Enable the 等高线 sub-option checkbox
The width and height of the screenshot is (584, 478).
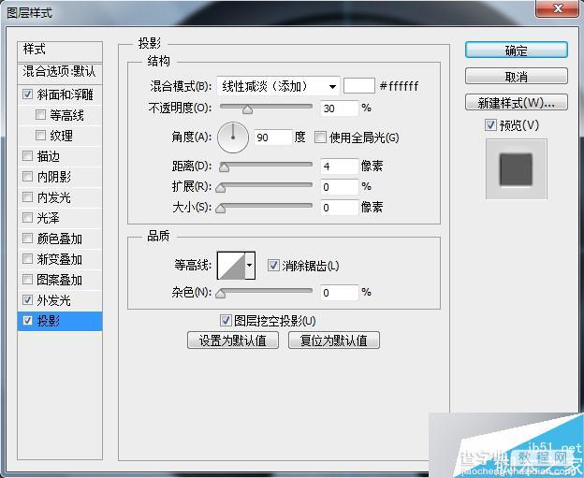coord(40,114)
